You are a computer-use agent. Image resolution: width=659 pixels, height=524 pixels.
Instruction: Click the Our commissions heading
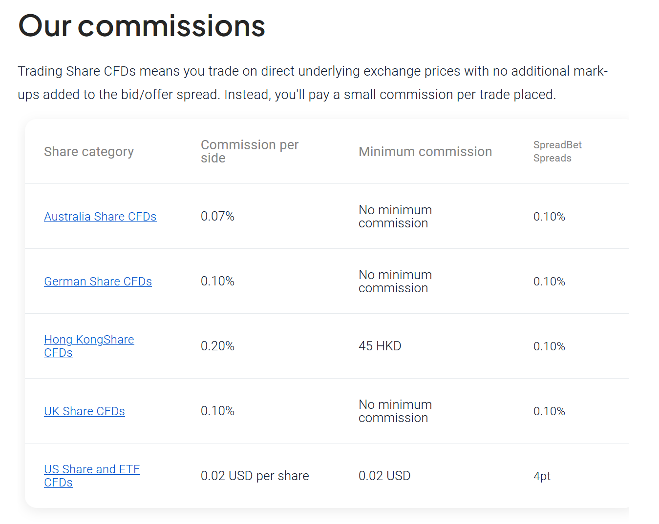click(142, 25)
